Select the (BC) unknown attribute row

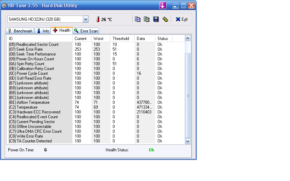pyautogui.click(x=96, y=98)
